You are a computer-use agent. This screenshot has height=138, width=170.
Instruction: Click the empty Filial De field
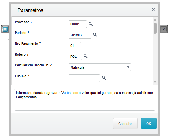click(x=84, y=78)
